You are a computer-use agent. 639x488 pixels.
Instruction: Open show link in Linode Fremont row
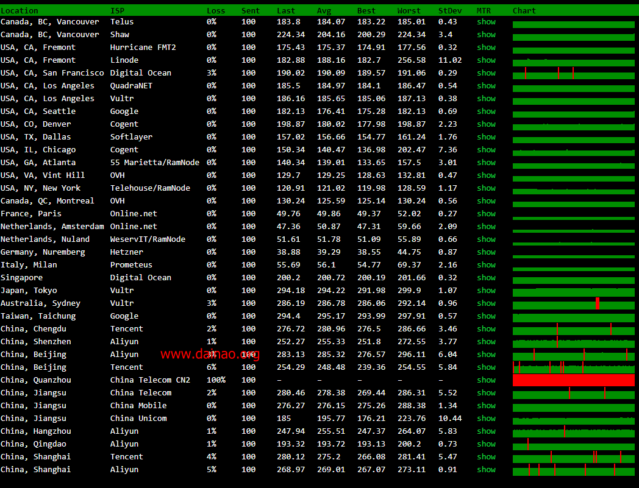486,60
